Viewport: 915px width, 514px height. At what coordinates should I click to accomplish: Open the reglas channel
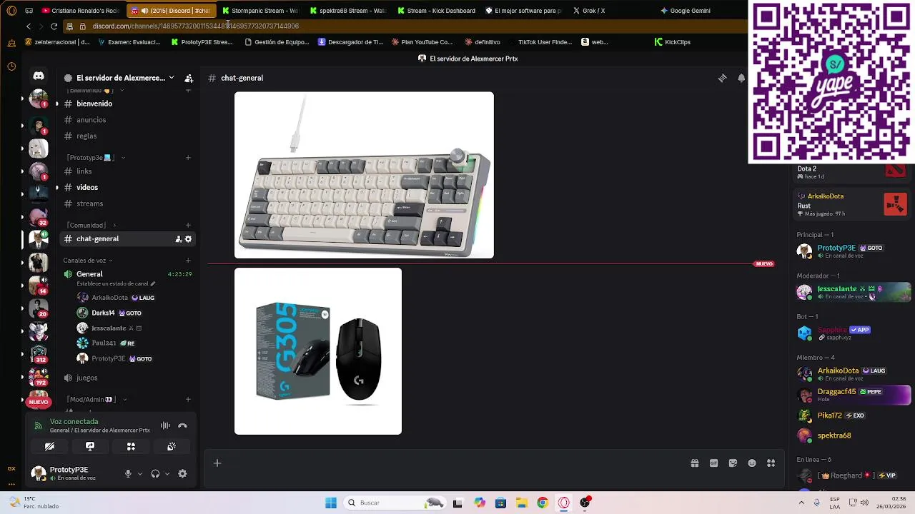[127, 136]
